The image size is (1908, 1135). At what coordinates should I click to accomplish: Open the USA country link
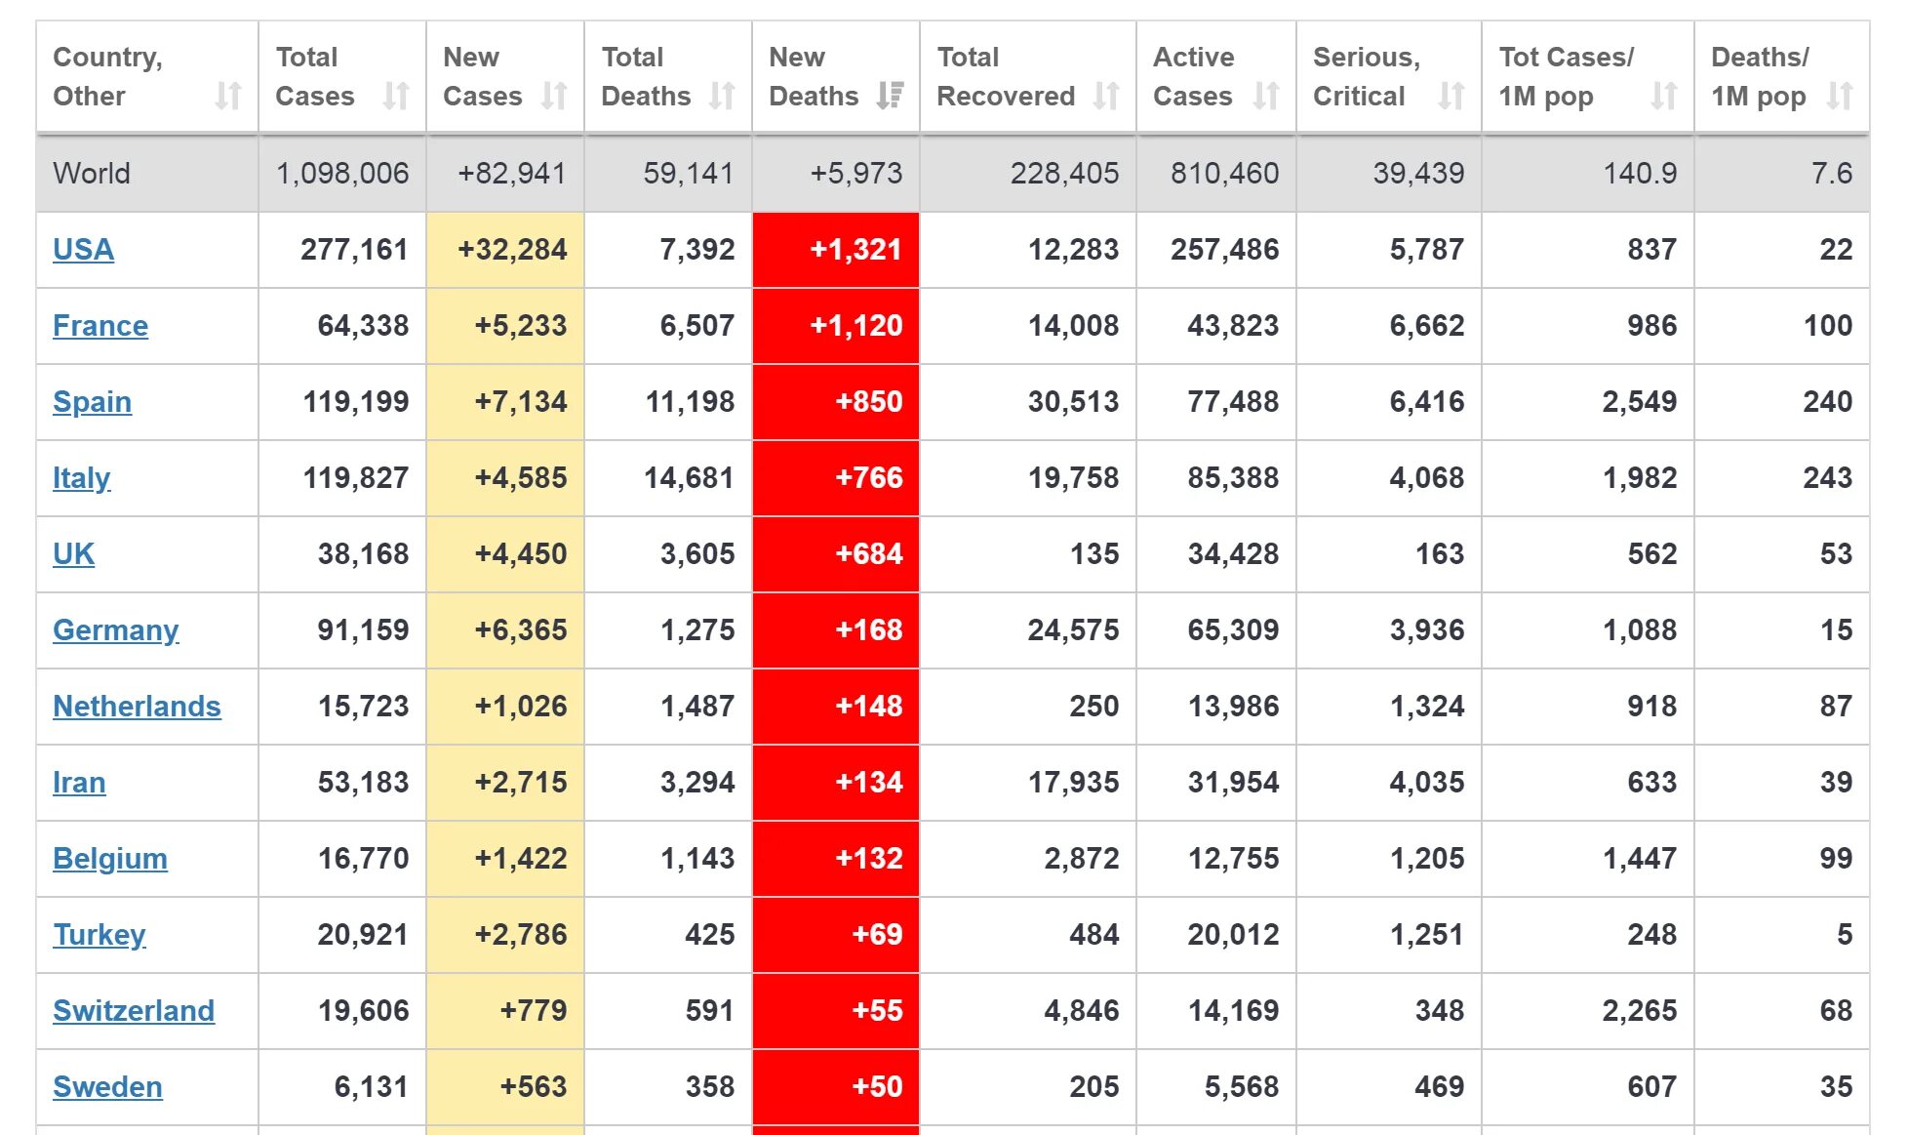click(x=83, y=250)
